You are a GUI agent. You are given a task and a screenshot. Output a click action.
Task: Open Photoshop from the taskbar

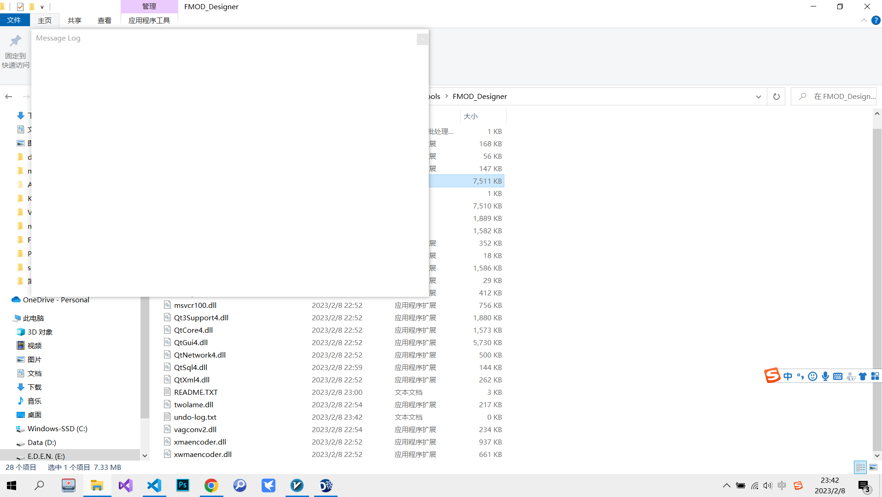(183, 485)
